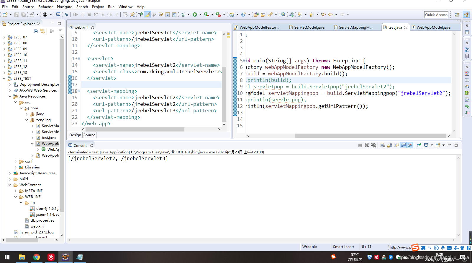Toggle Mark Occurrences highlighter in toolbar
This screenshot has width=472, height=263.
(x=147, y=14)
